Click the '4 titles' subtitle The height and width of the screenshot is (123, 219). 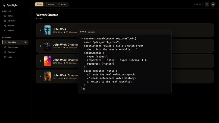click(39, 18)
